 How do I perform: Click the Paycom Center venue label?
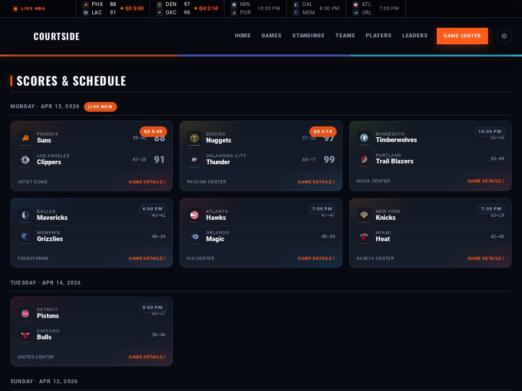point(207,182)
